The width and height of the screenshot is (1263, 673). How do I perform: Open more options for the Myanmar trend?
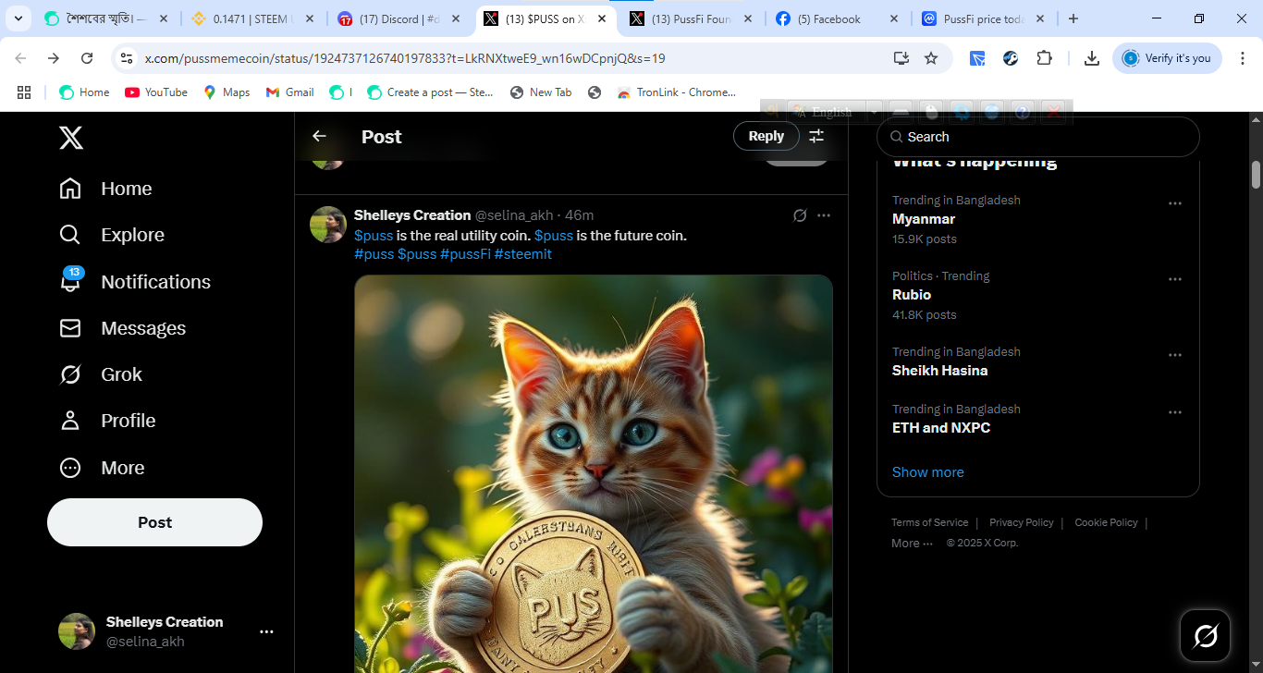(x=1175, y=203)
